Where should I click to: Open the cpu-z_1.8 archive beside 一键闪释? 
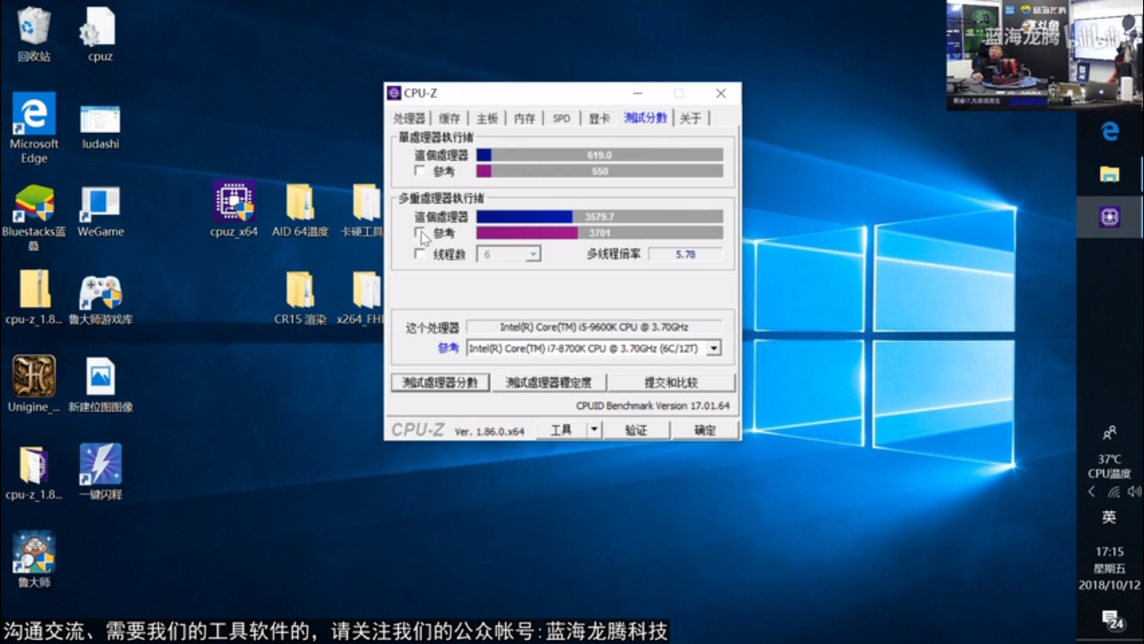[x=33, y=472]
